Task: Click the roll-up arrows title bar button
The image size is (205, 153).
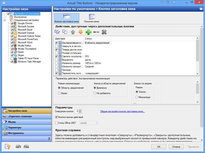Action: tap(162, 2)
